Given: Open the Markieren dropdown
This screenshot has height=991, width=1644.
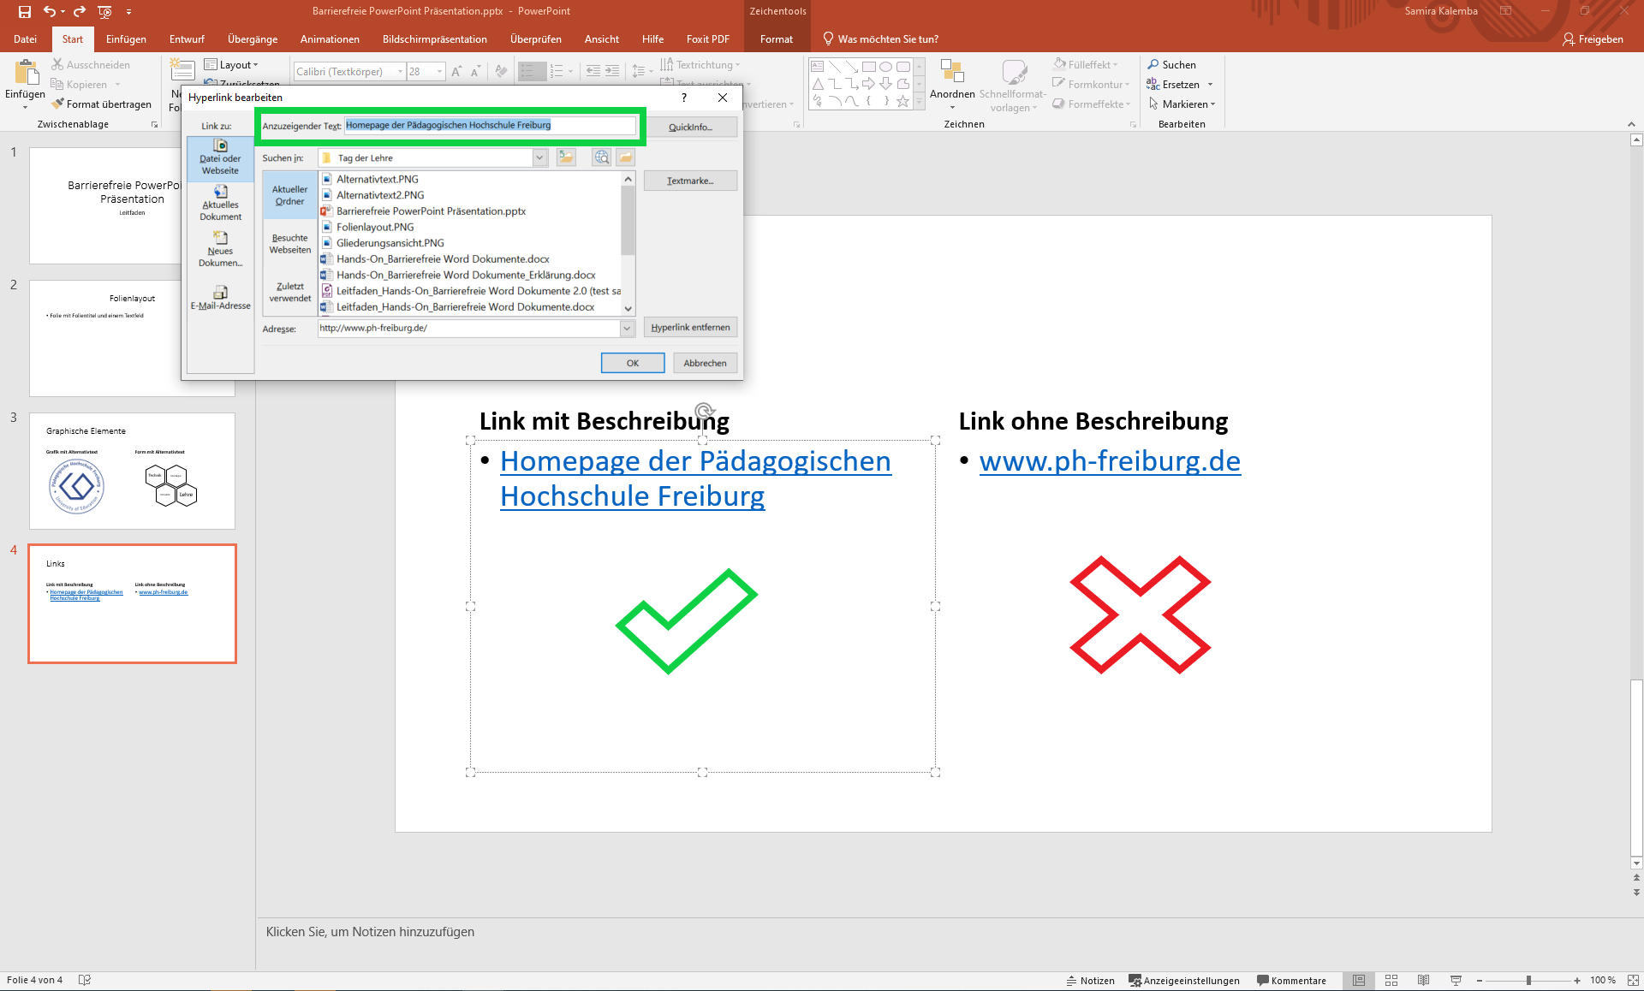Looking at the screenshot, I should coord(1182,104).
